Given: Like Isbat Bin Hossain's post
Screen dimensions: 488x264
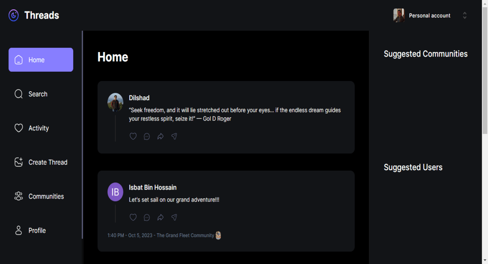Looking at the screenshot, I should tap(133, 217).
